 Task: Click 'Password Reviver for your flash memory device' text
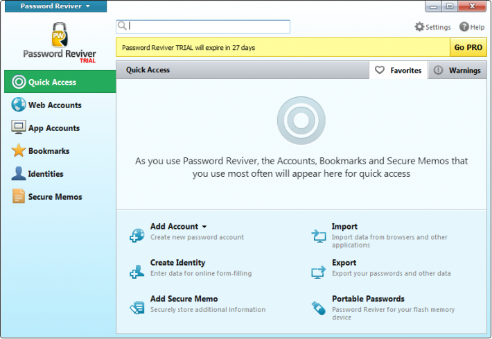393,313
